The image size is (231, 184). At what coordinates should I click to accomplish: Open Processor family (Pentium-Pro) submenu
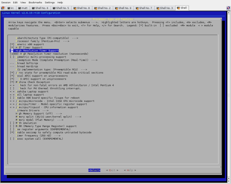42,41
